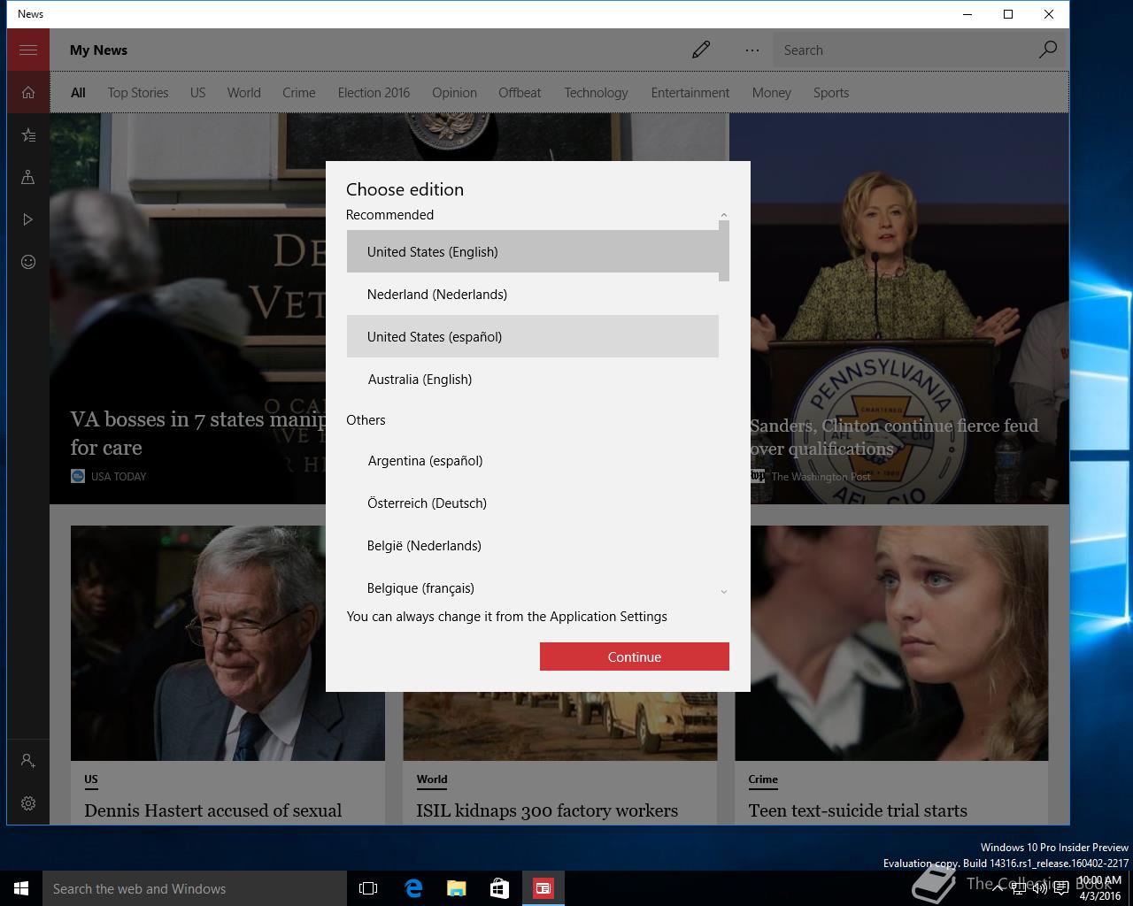Launch Microsoft Edge from the taskbar
This screenshot has width=1133, height=906.
(x=412, y=888)
